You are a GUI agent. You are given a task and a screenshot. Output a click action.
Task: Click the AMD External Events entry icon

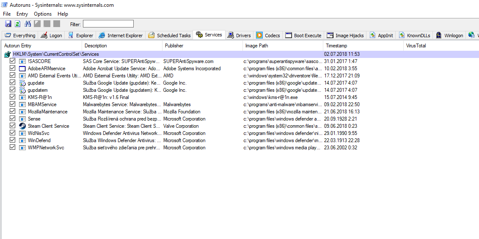[22, 76]
